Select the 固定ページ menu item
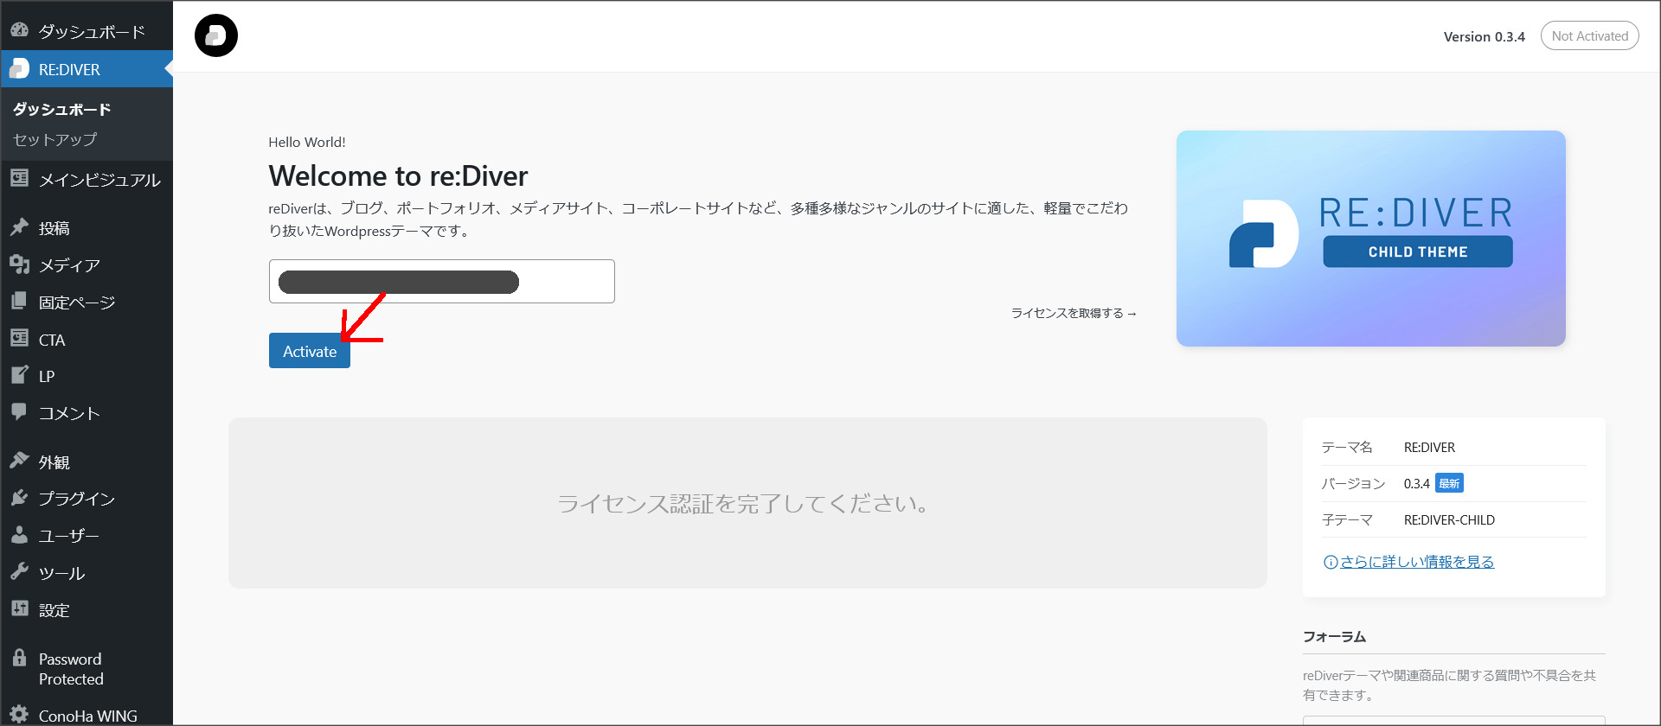This screenshot has height=726, width=1661. click(x=76, y=302)
